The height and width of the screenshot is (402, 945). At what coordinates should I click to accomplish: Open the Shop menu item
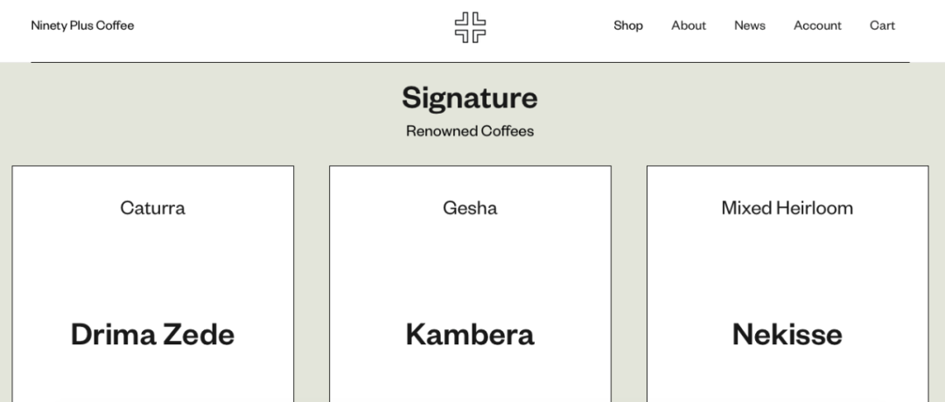point(628,25)
